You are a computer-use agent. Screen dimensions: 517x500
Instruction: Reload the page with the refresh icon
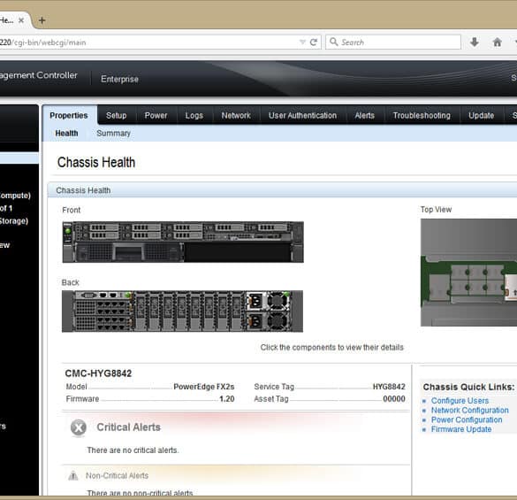click(x=314, y=42)
